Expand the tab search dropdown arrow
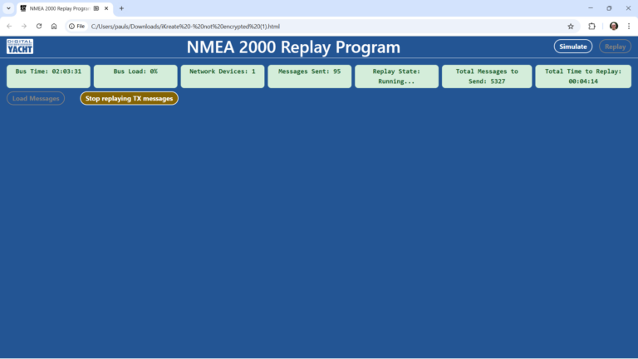The width and height of the screenshot is (638, 359). (x=7, y=8)
